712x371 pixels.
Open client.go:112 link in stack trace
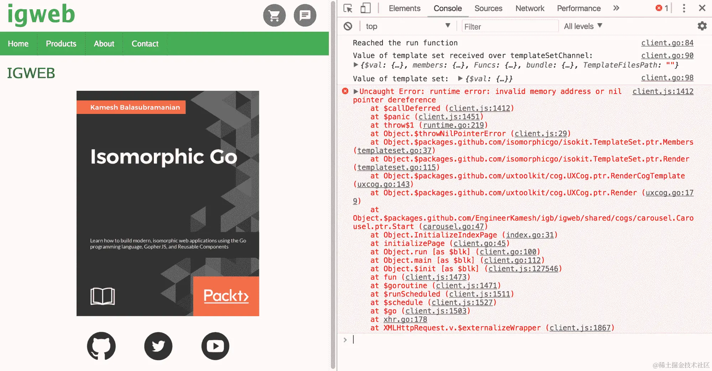coord(512,260)
